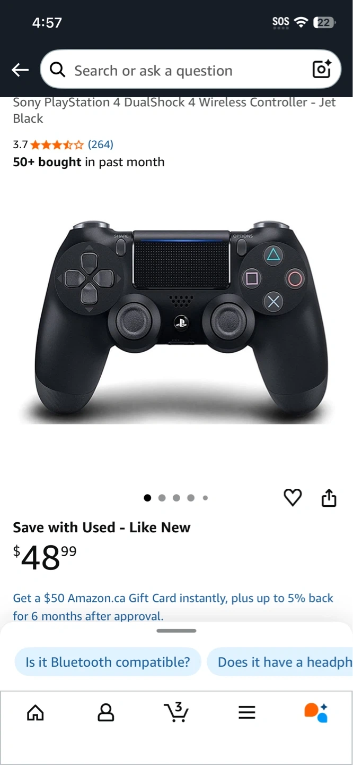Ask "Does it have a headphone" question
Image resolution: width=353 pixels, height=765 pixels.
(x=280, y=662)
